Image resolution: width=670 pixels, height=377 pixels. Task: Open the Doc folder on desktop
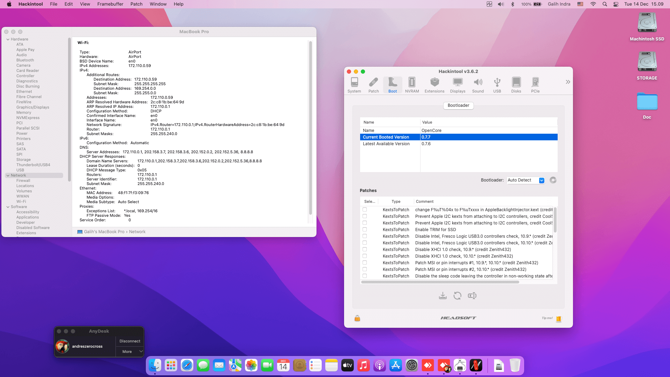(647, 105)
